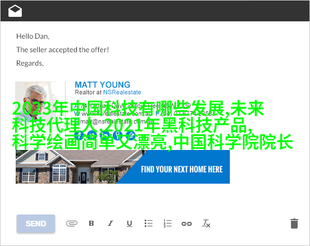The image size is (310, 246).
Task: Click the 'Hello Dan,' greeting line
Action: [x=33, y=37]
